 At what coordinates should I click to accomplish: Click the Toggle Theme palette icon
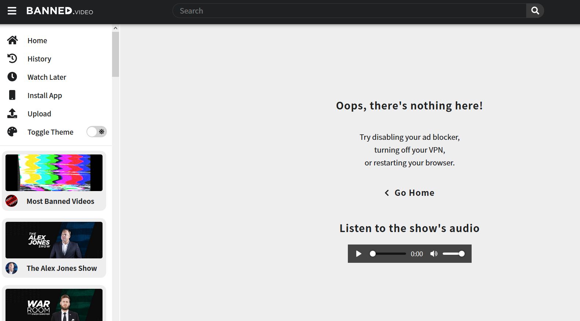click(12, 132)
